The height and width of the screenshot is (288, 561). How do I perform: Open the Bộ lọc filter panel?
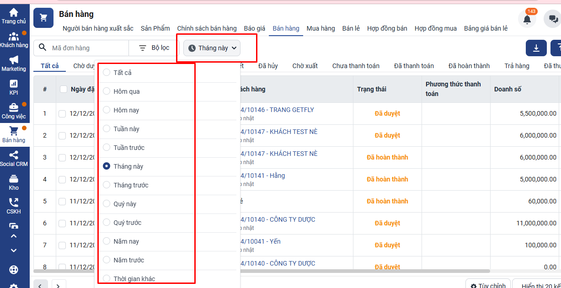click(154, 48)
